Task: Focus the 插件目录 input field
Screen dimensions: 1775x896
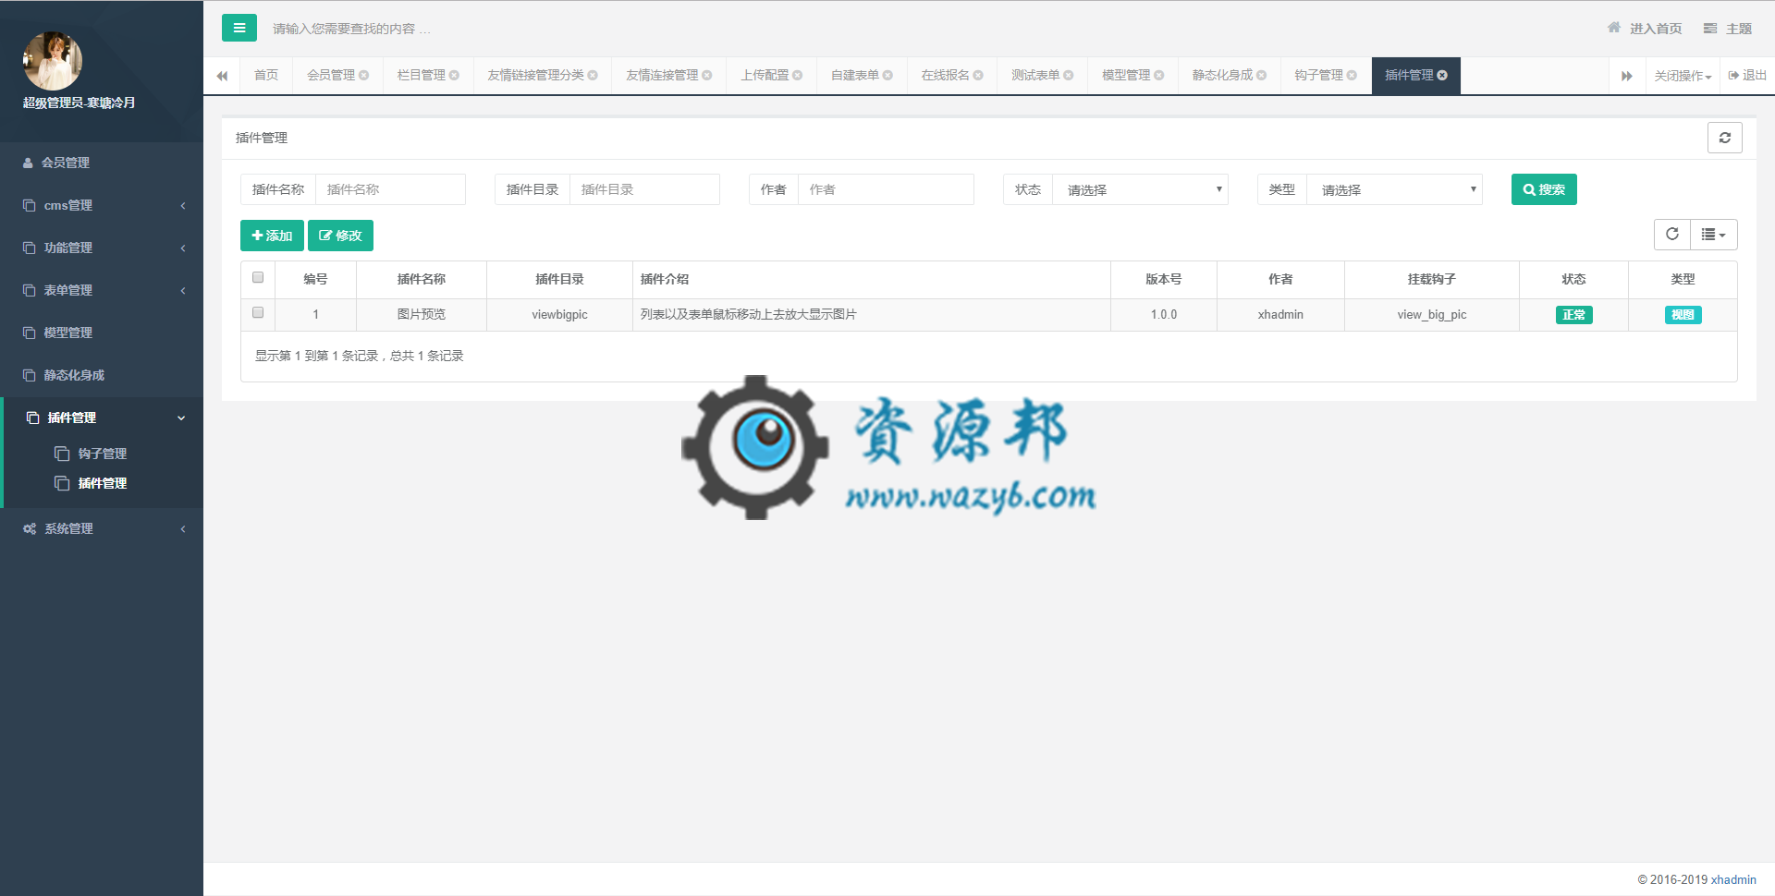Action: pyautogui.click(x=644, y=189)
